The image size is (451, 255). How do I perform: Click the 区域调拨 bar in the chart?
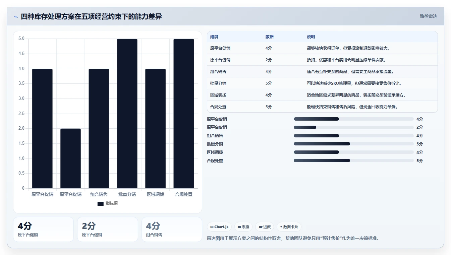[156, 129]
